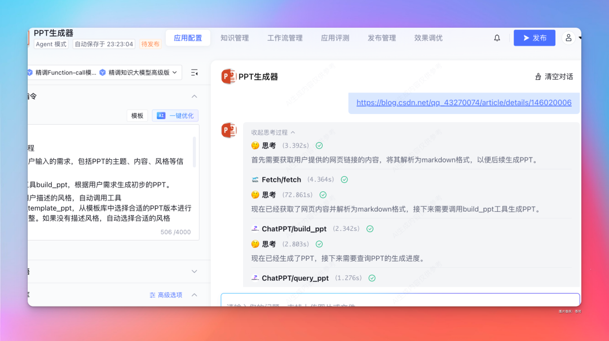The height and width of the screenshot is (341, 609).
Task: Click the success checkmark next to ChatPPT/query_ppt
Action: click(372, 278)
